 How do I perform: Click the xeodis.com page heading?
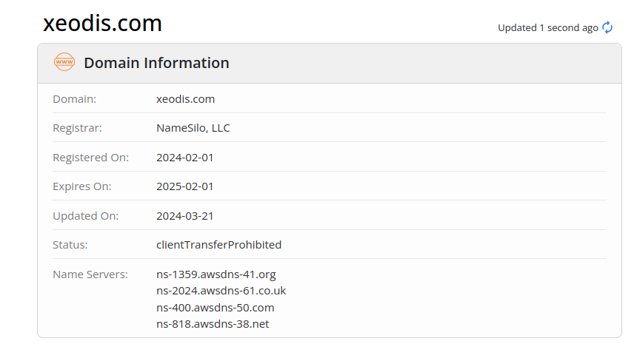pos(102,23)
